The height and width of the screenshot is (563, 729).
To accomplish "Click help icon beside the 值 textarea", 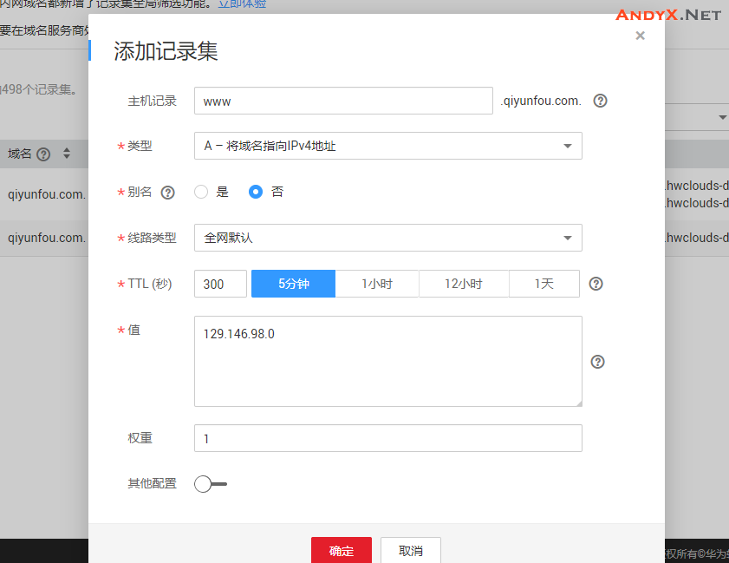I will 597,362.
